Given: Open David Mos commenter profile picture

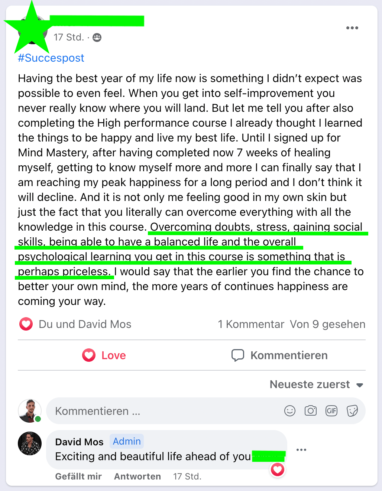Looking at the screenshot, I should pos(30,443).
